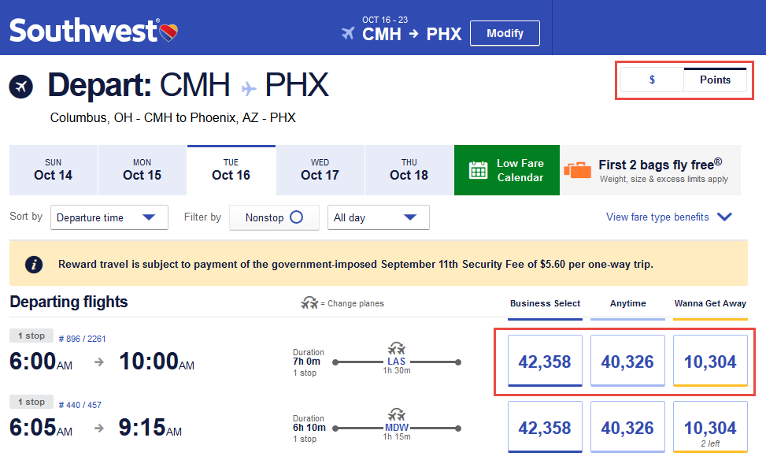Click the Low Fare Calendar grid icon
The width and height of the screenshot is (766, 460).
(478, 170)
